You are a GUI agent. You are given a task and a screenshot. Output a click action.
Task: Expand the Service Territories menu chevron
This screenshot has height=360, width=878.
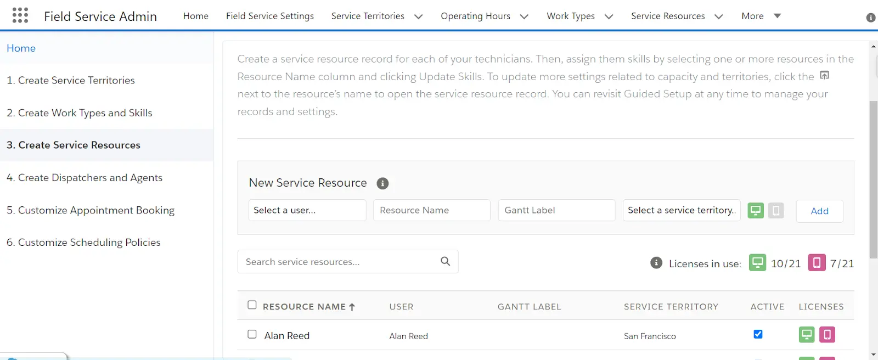419,16
